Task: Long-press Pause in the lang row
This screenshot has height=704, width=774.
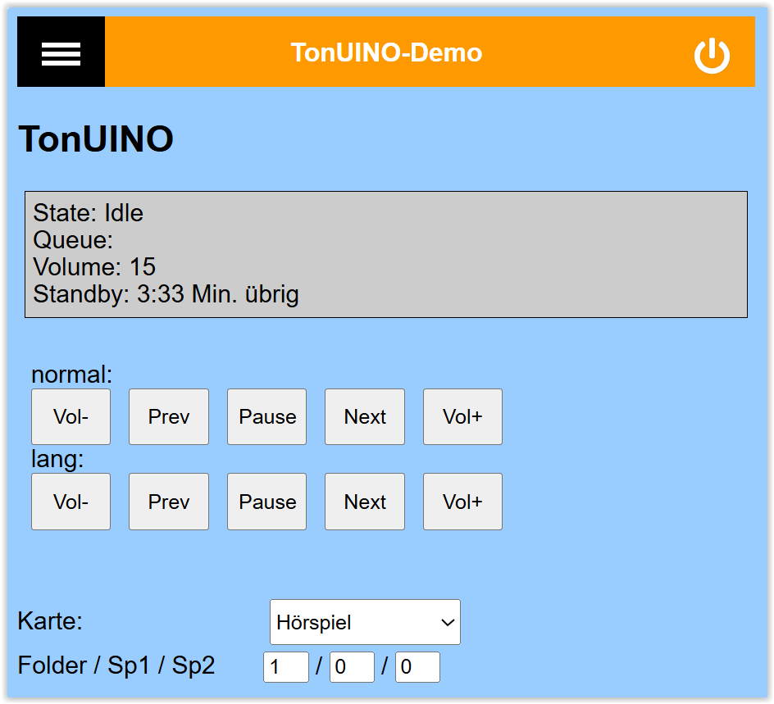Action: 267,502
